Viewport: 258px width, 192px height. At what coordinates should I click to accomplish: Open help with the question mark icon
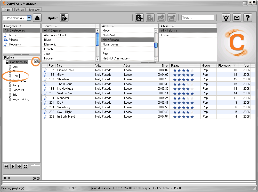[x=248, y=18]
